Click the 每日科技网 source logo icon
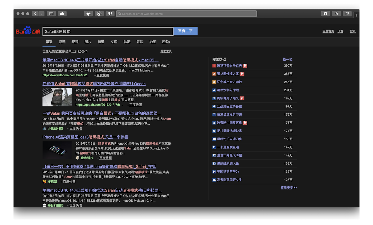The image size is (373, 225). pos(44,205)
